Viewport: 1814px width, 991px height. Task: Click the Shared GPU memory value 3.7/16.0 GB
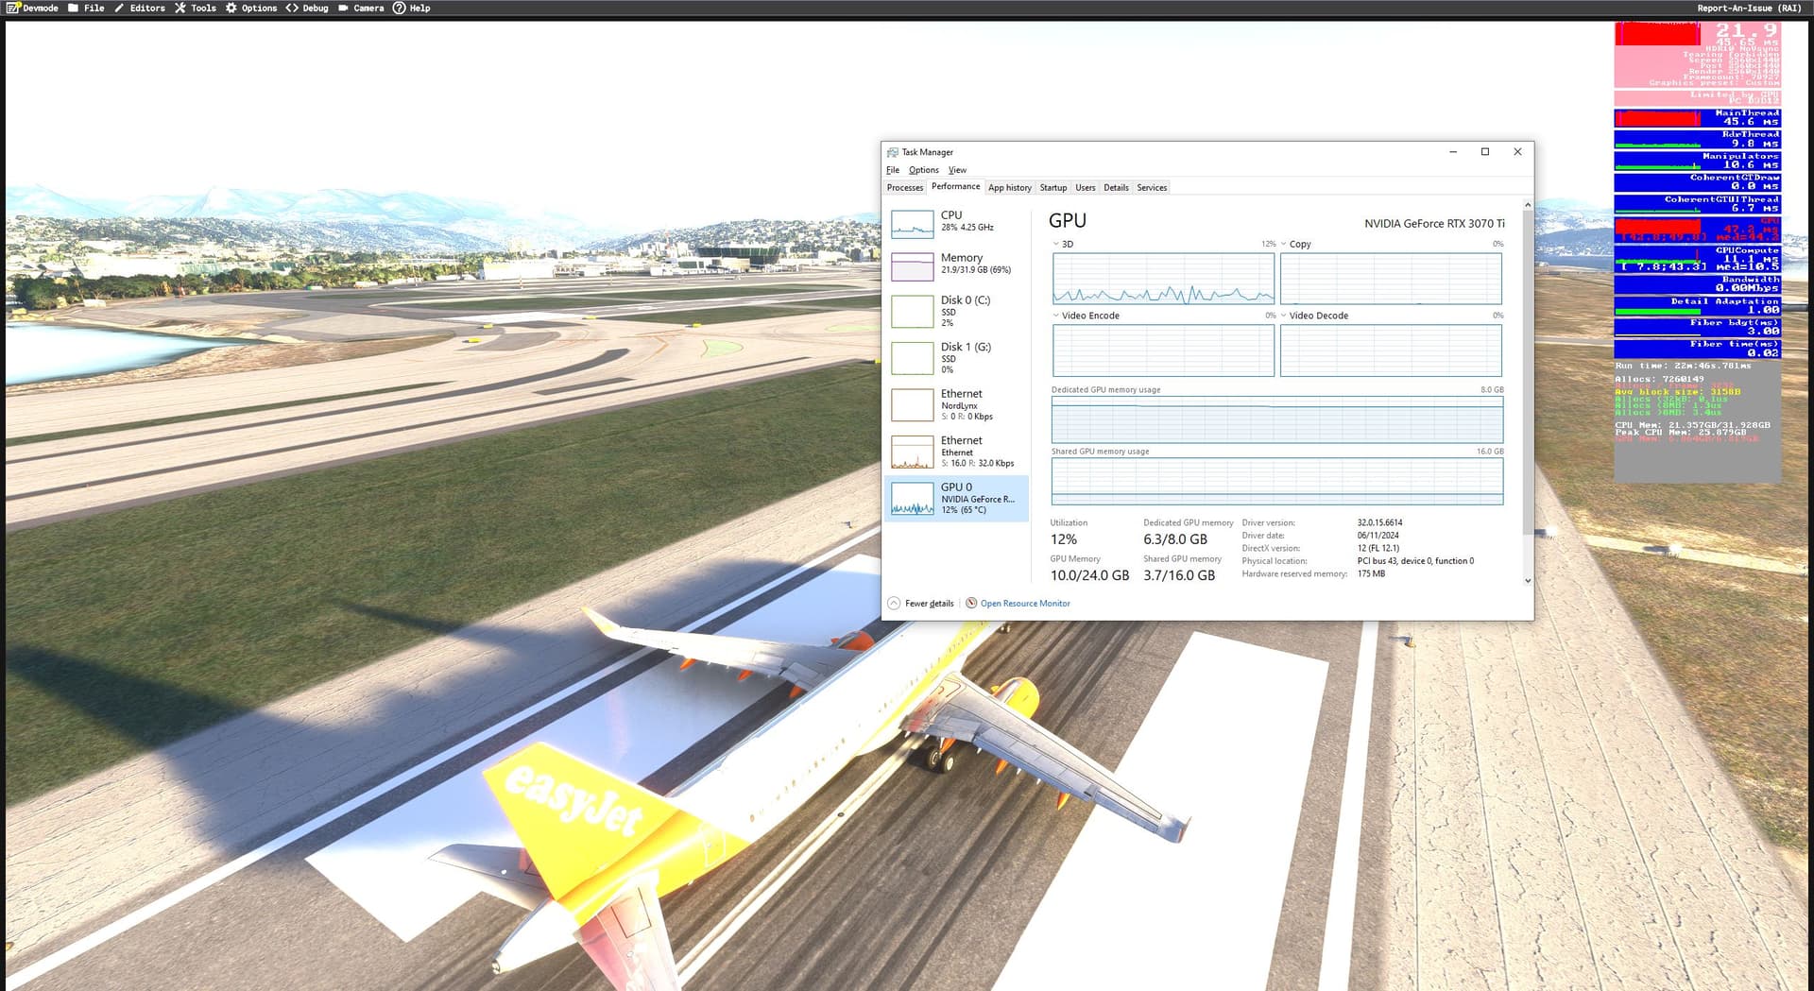[1179, 575]
